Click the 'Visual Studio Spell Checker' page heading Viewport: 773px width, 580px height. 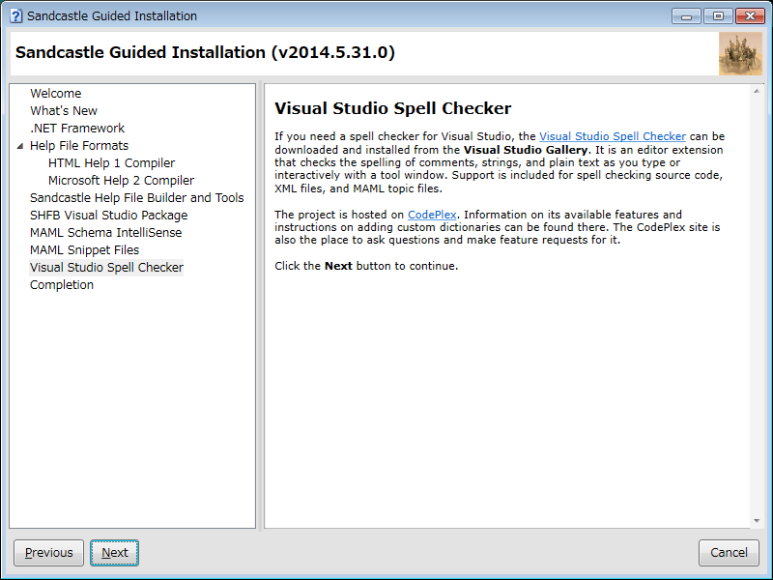coord(393,108)
